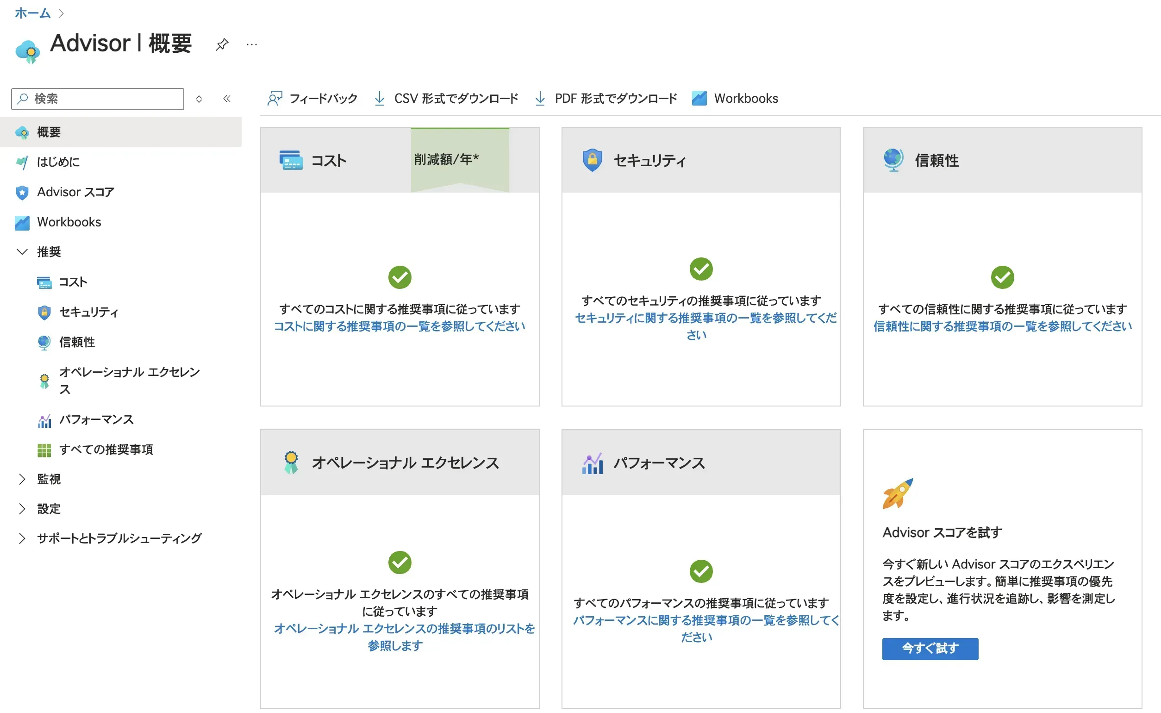Open すべての推奨事項 in the sidebar
This screenshot has height=713, width=1161.
(106, 450)
